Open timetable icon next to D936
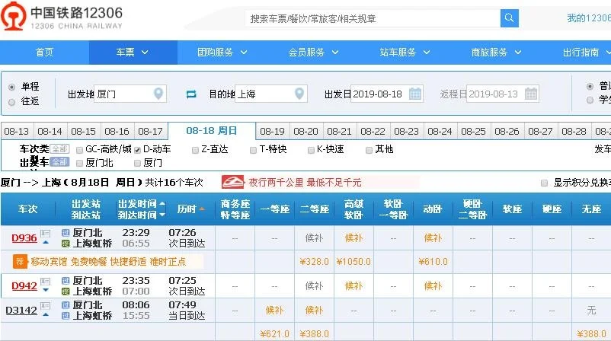This screenshot has width=611, height=341. tap(46, 234)
